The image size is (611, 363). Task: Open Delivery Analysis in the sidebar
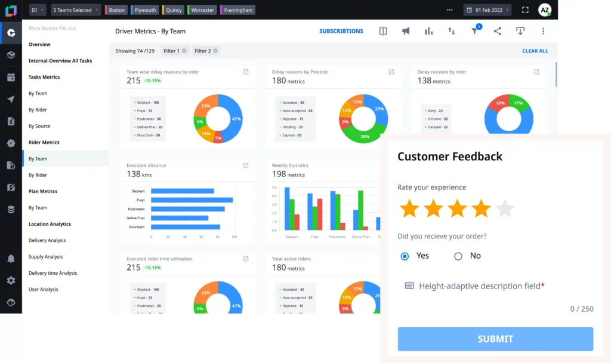(x=47, y=241)
